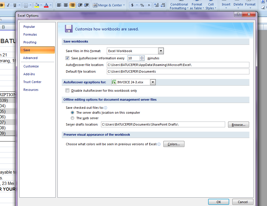This screenshot has height=206, width=267.
Task: Decrease Decimal places
Action: [163, 5]
